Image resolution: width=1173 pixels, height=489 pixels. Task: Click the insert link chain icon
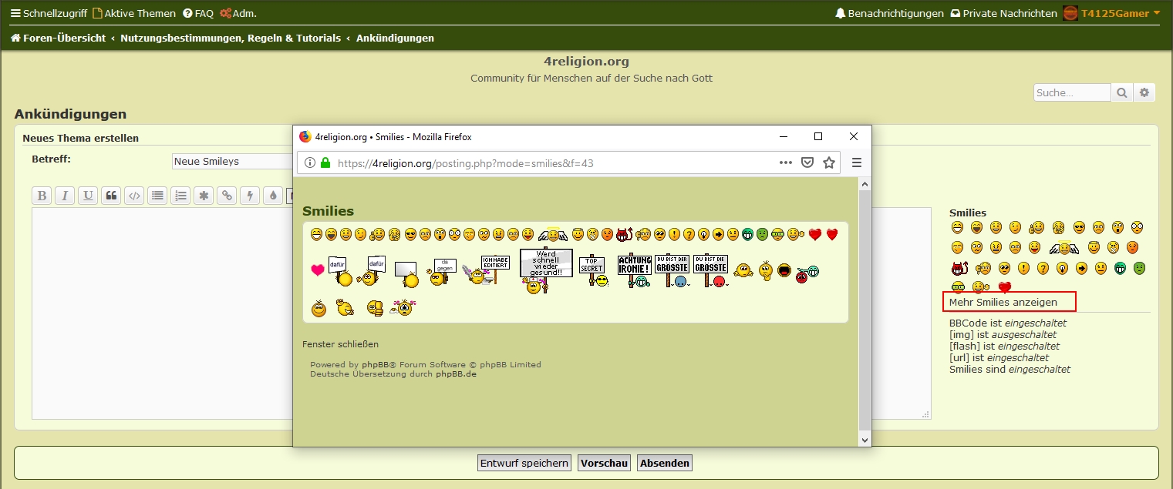[x=227, y=196]
